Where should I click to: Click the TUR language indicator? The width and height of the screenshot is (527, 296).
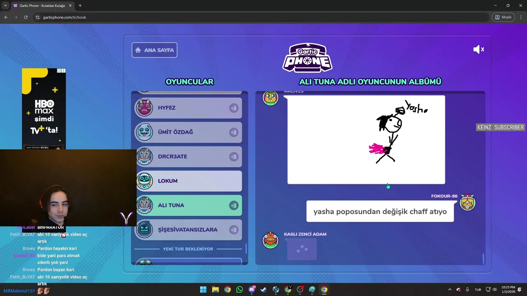[478, 290]
